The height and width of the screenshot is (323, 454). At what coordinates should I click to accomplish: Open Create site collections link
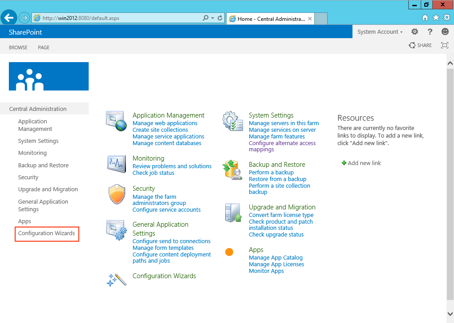tap(160, 130)
